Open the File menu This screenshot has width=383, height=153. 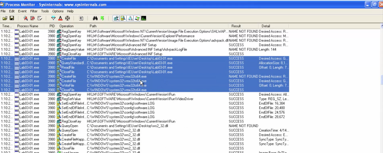point(3,11)
